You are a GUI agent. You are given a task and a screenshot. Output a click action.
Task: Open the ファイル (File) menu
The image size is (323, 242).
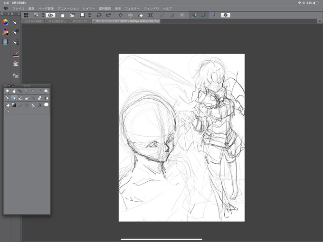18,9
